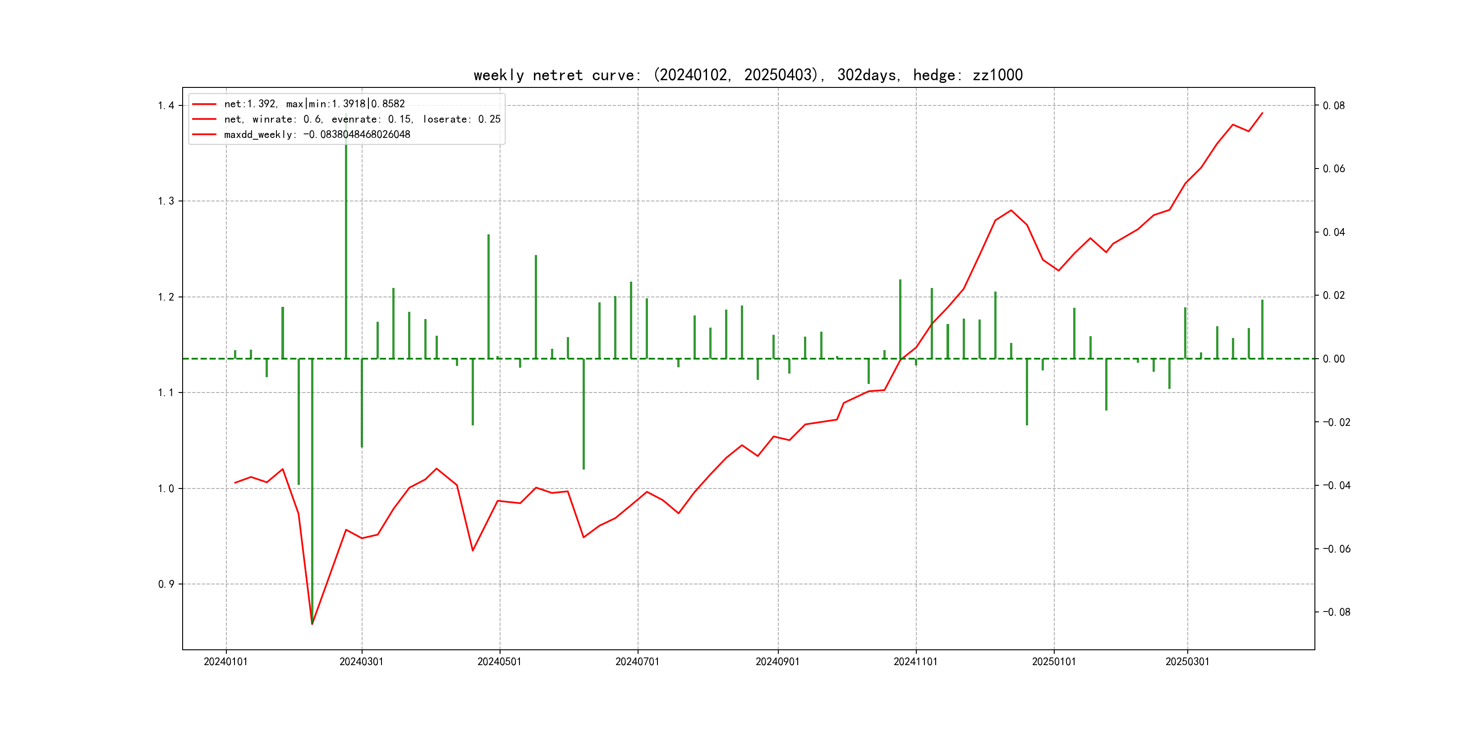The image size is (1461, 730).
Task: Click the legend entry starting with net:1.392
Action: [x=314, y=104]
